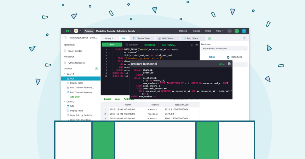Screen dimensions: 305x159
Task: Click Format SQL
Action: pyautogui.click(x=149, y=45)
